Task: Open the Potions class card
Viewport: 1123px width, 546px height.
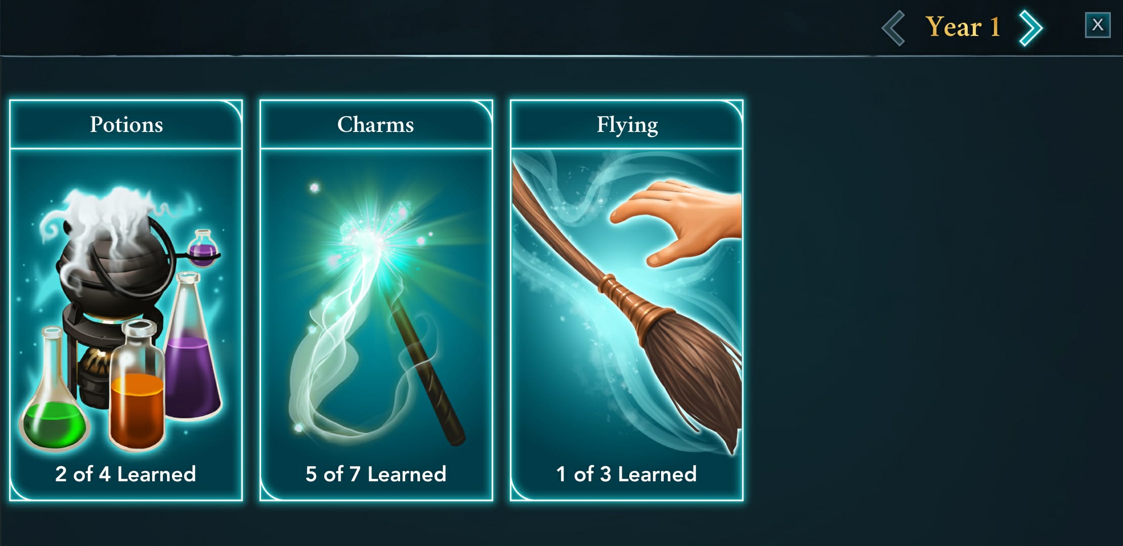Action: pyautogui.click(x=126, y=300)
